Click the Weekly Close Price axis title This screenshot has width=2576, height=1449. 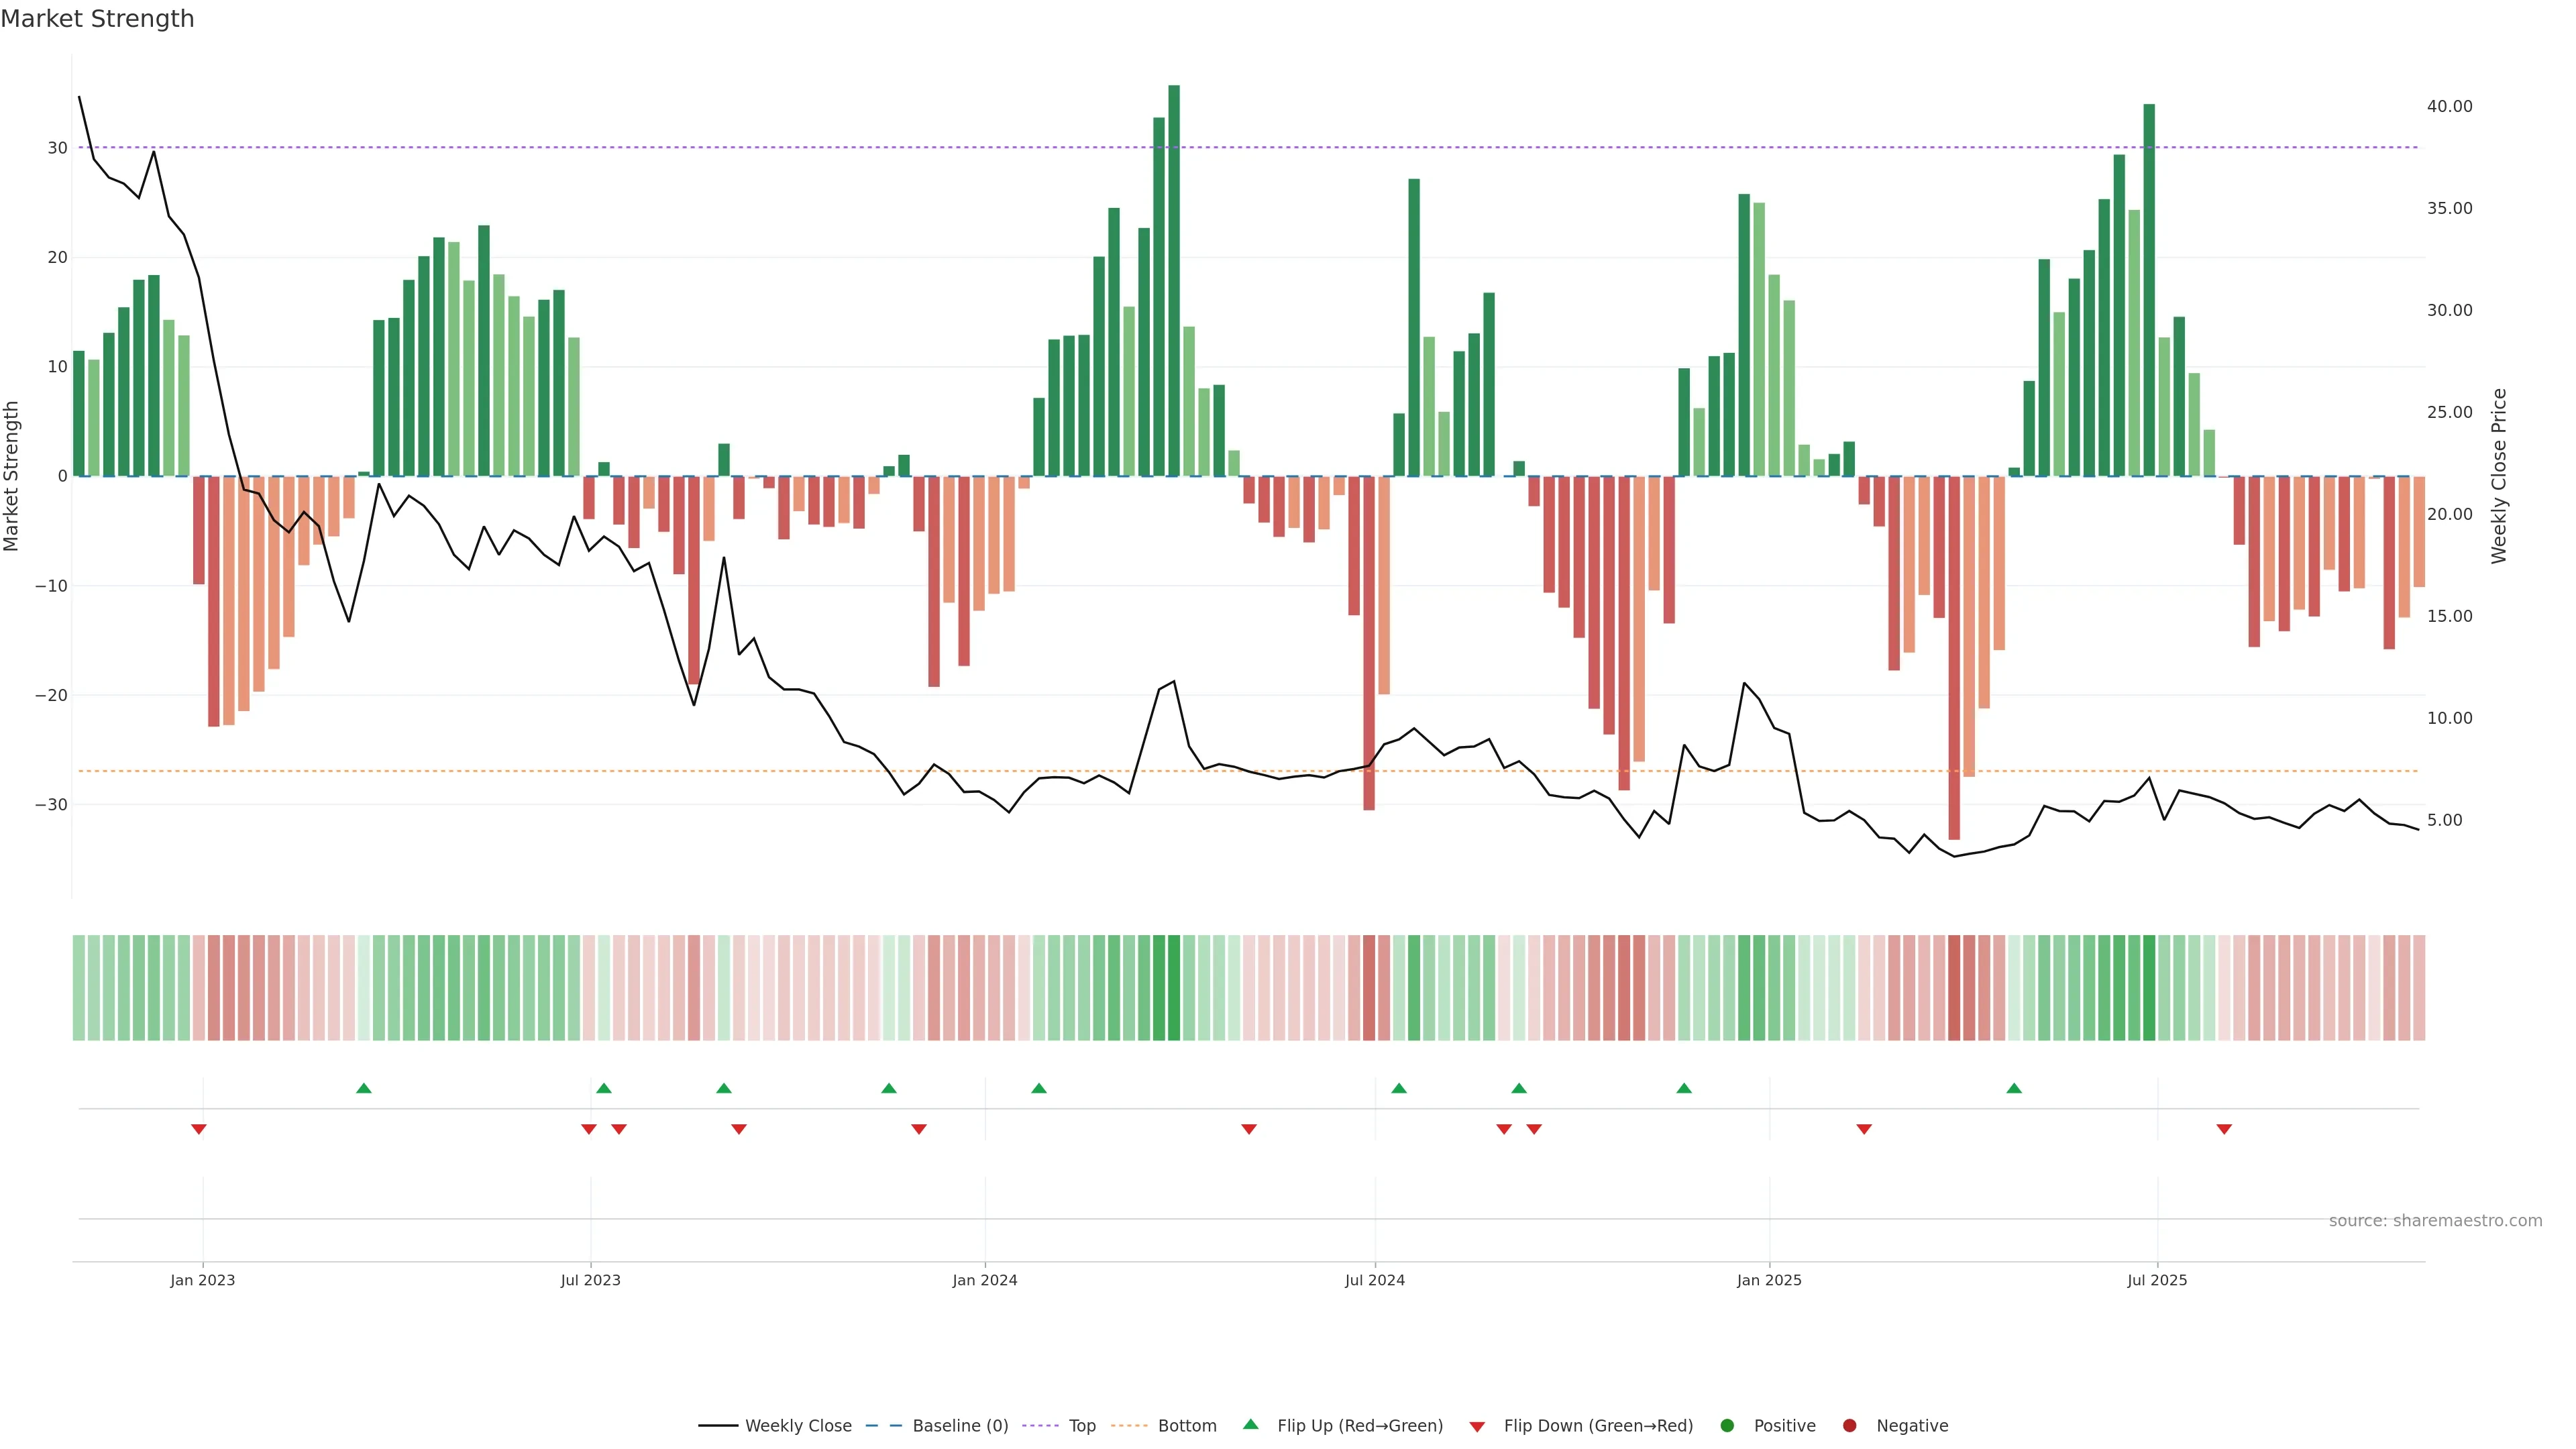coord(2499,476)
